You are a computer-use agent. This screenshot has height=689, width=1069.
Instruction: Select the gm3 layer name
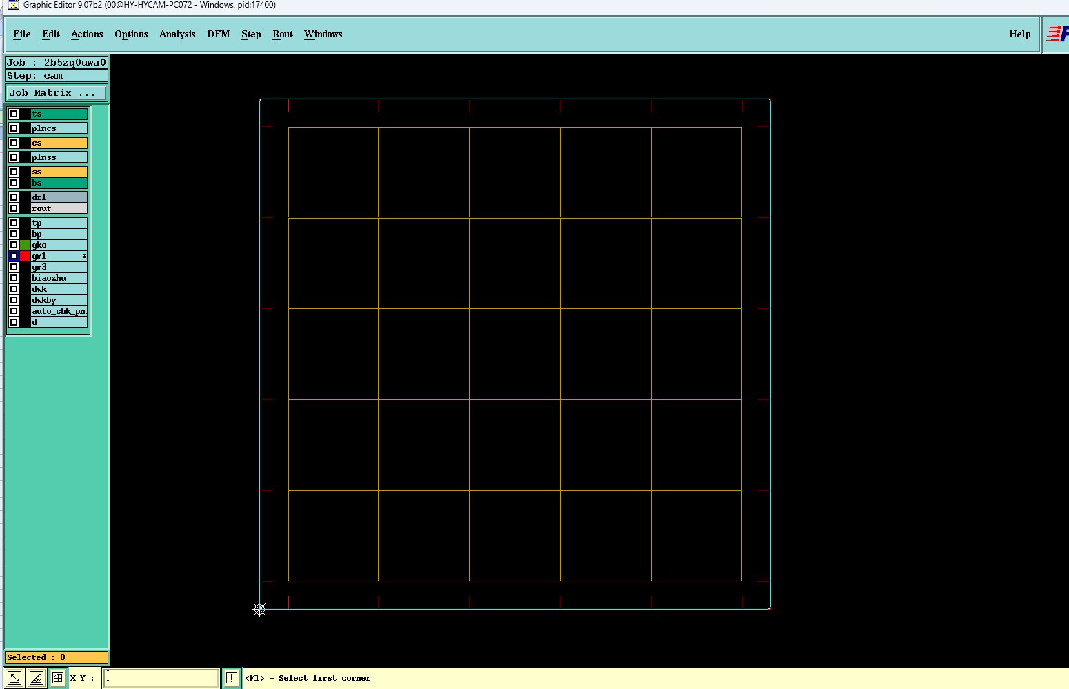pos(59,267)
